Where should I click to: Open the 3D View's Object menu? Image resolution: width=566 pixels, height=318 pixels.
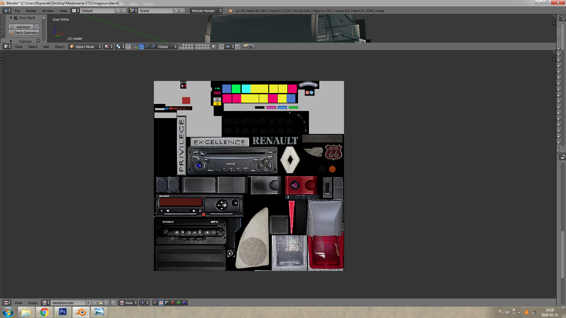pos(60,47)
